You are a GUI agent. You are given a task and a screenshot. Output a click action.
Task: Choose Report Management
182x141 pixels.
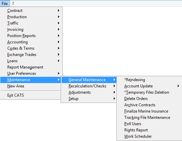point(31,67)
